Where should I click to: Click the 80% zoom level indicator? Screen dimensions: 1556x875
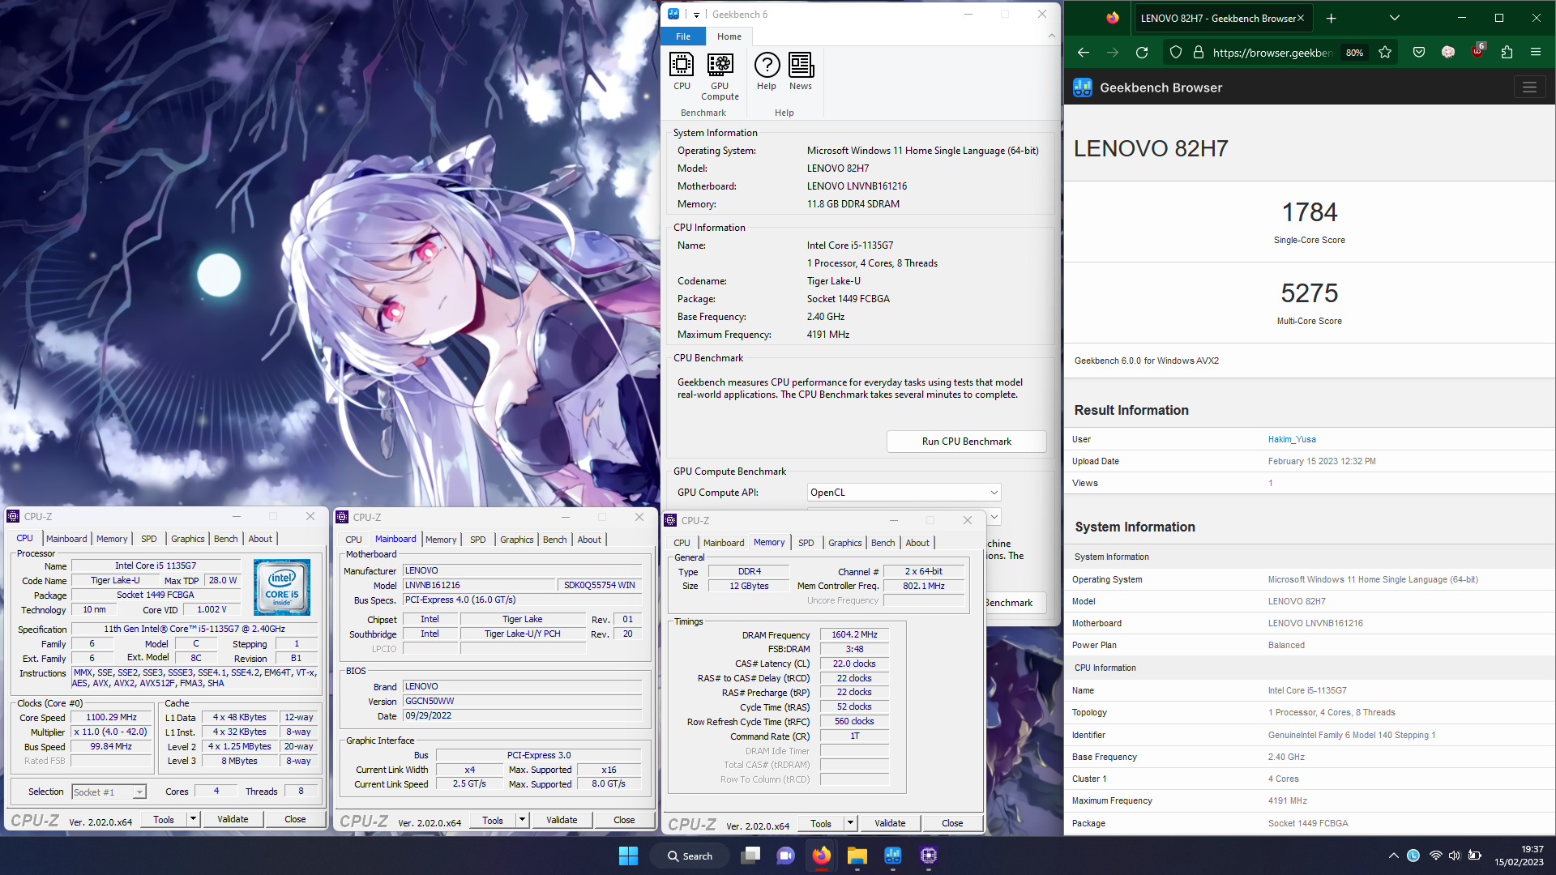[1354, 53]
